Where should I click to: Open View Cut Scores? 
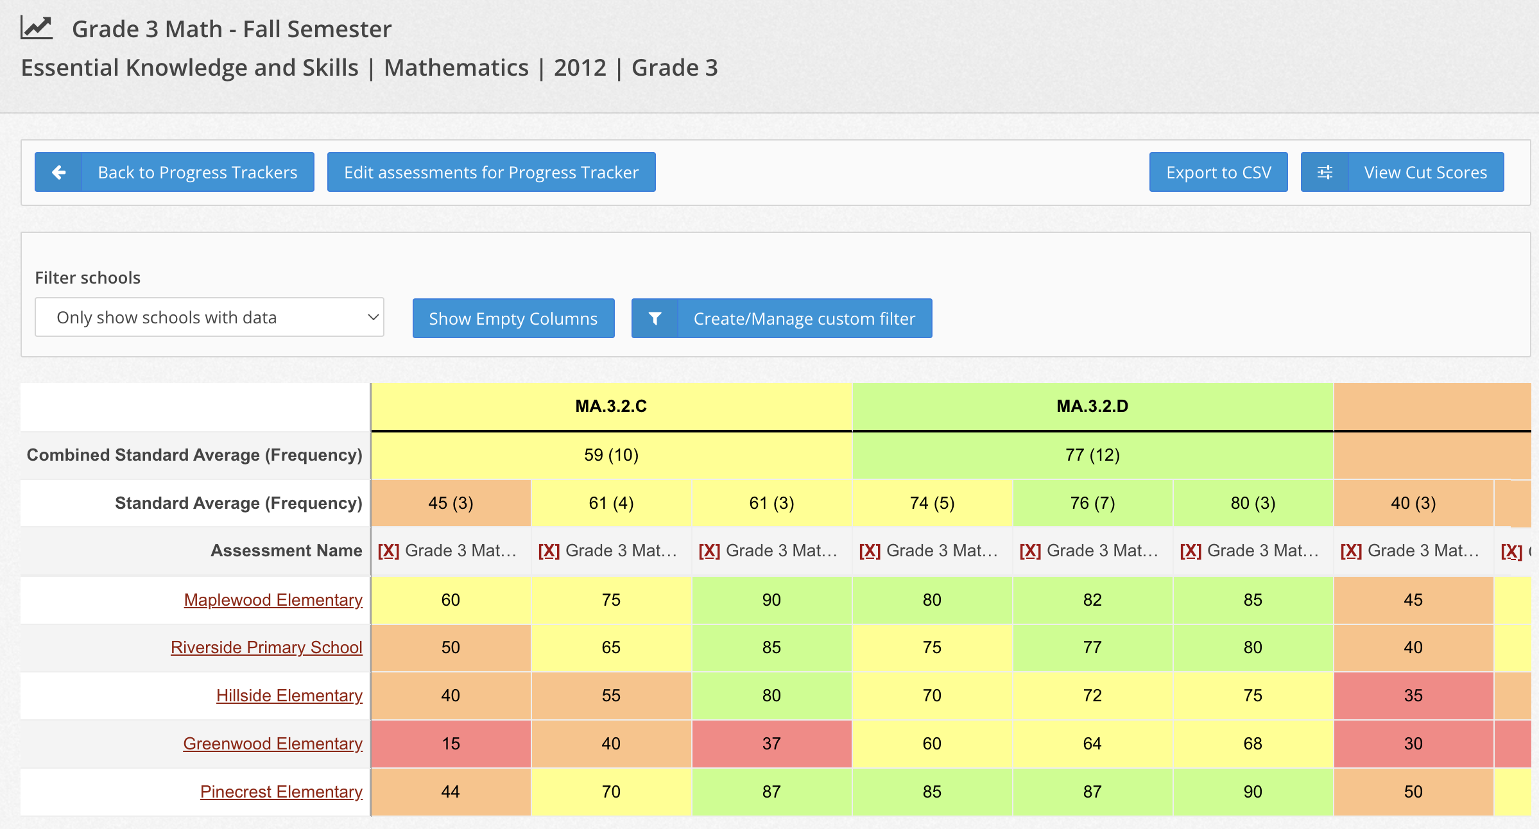1402,172
